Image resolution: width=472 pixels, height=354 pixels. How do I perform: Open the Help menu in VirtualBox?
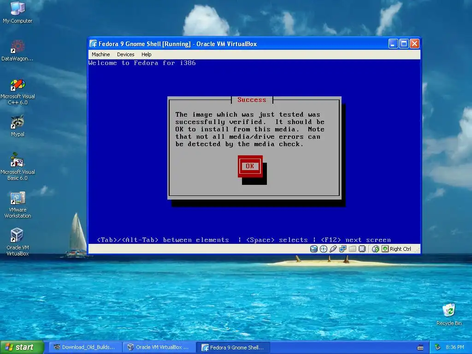[x=146, y=54]
